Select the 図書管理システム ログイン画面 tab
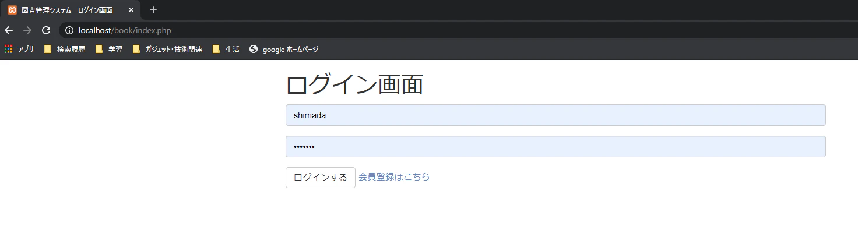Screen dimensions: 858x233 pyautogui.click(x=71, y=10)
